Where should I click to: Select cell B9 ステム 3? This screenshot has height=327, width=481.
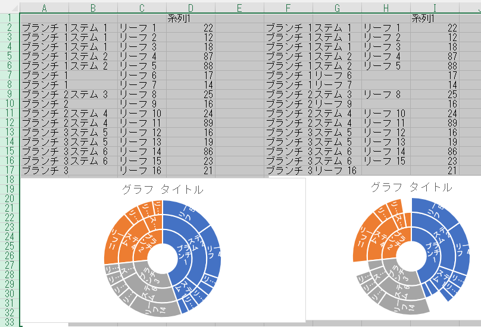pyautogui.click(x=93, y=95)
